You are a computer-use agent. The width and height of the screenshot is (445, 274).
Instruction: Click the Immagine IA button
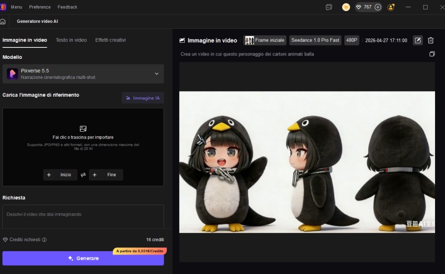pyautogui.click(x=143, y=98)
